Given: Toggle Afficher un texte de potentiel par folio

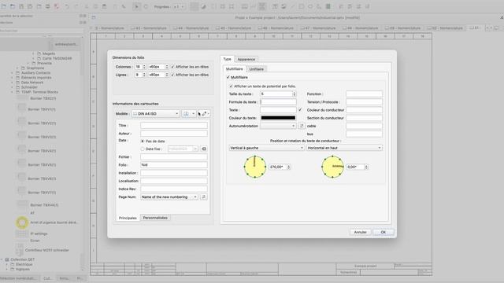Looking at the screenshot, I should tap(231, 86).
